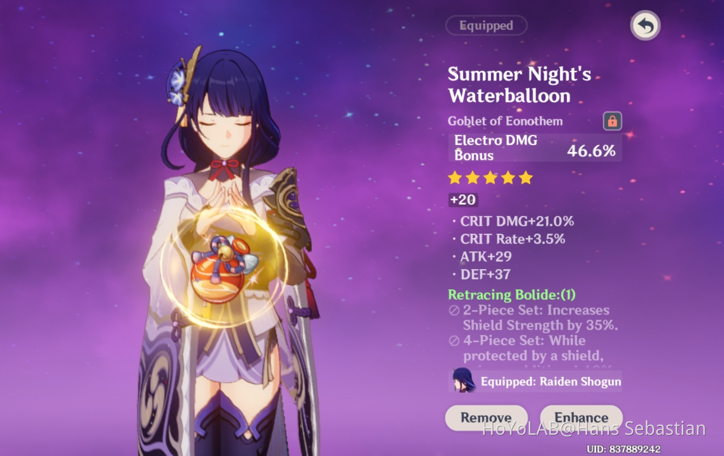Click the five-star rarity row

[490, 178]
